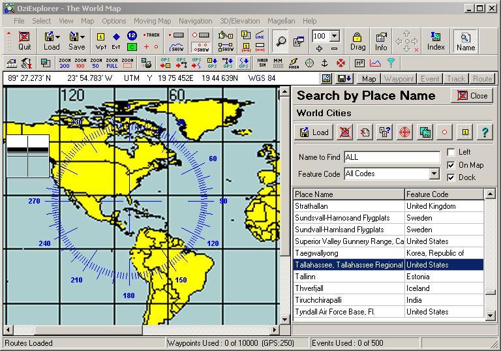Viewport: 501px width, 351px height.
Task: Open the Info tool
Action: pyautogui.click(x=381, y=40)
